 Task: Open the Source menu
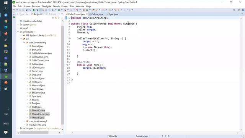coord(27,6)
